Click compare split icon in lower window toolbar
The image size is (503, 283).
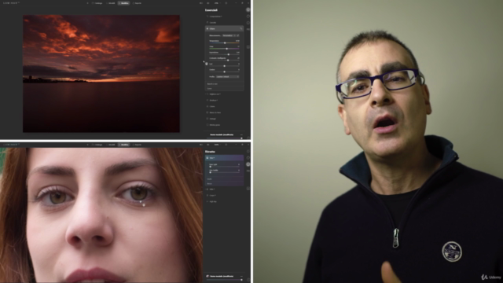[201, 145]
